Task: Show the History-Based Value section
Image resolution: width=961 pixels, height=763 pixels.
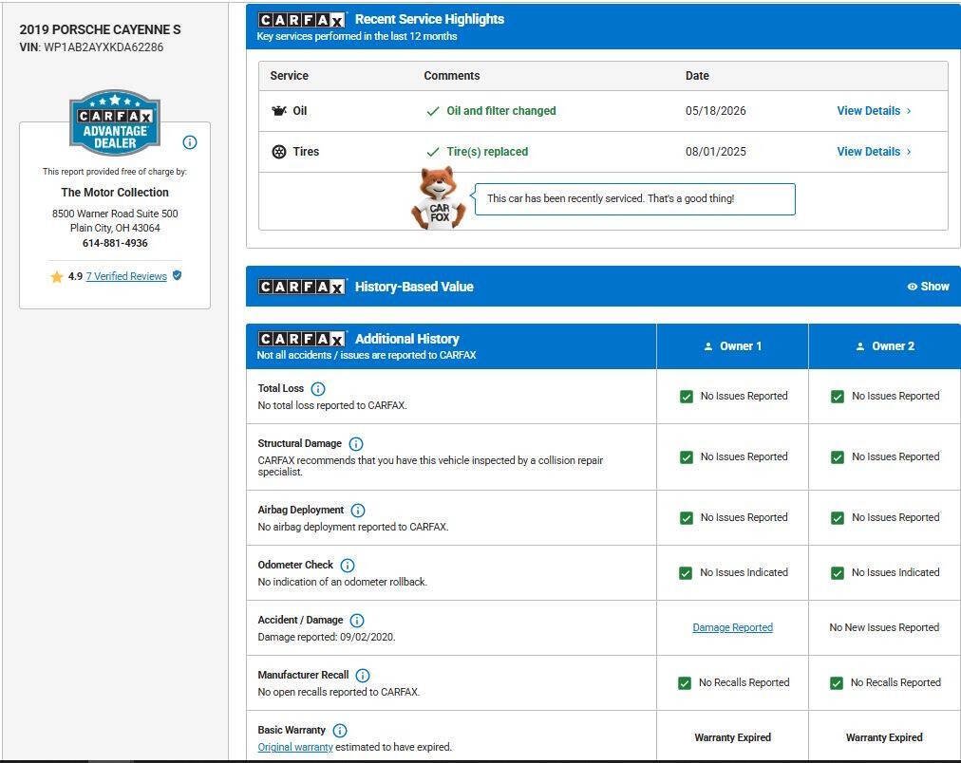Action: (928, 287)
